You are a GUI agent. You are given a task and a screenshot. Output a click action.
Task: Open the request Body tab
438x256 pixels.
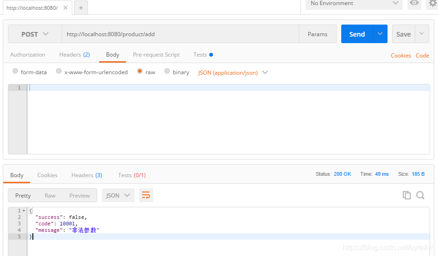point(113,55)
